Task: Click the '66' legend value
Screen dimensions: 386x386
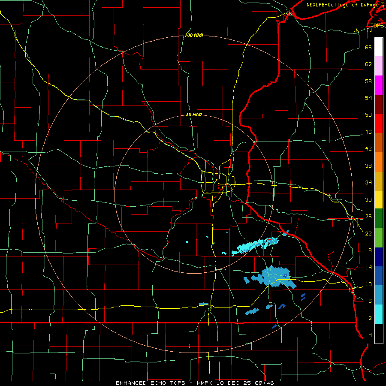Action: 368,47
